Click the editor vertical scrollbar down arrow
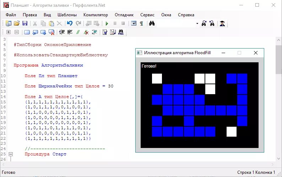This screenshot has width=282, height=177. 278,159
